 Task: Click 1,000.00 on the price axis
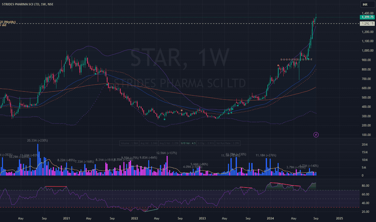tap(368, 50)
